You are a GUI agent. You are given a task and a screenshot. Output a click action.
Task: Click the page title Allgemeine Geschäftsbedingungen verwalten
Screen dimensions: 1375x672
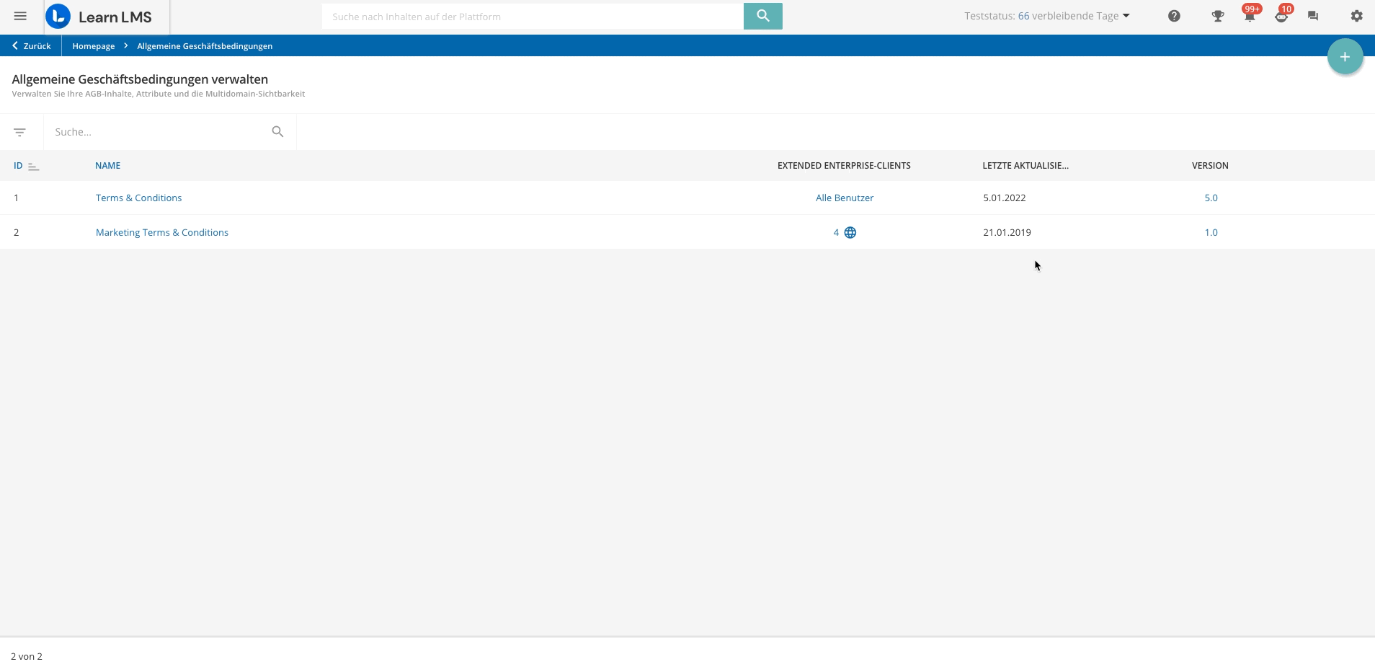click(140, 79)
